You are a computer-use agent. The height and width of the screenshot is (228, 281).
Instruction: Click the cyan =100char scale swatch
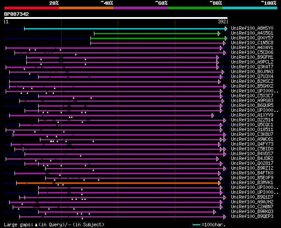coord(196,224)
